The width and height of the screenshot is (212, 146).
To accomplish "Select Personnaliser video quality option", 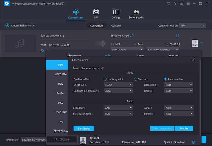I will coord(166,79).
